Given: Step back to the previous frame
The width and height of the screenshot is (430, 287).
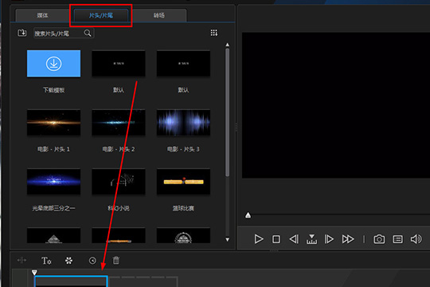Looking at the screenshot, I should click(294, 239).
